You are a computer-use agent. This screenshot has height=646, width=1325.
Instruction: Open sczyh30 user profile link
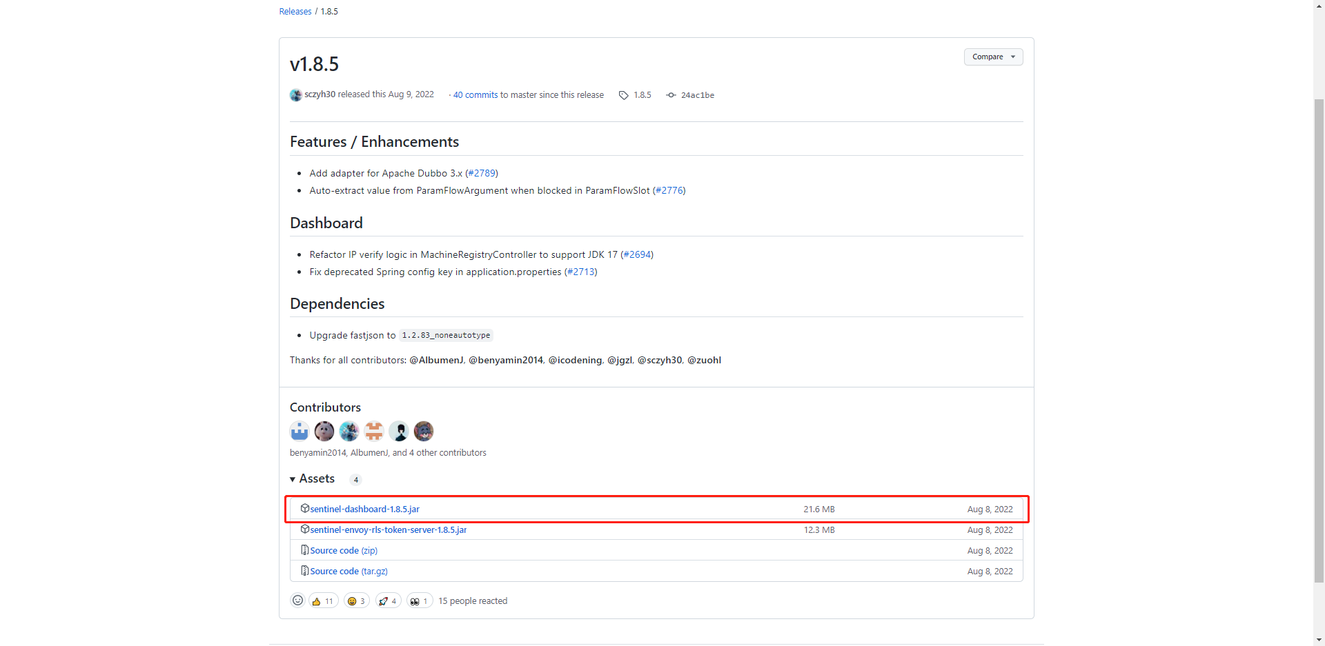[320, 94]
